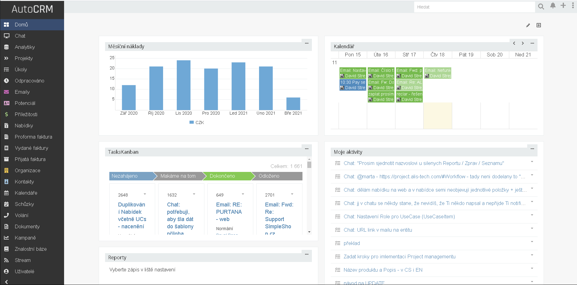
Task: Go to next week in Kalendář
Action: point(523,43)
